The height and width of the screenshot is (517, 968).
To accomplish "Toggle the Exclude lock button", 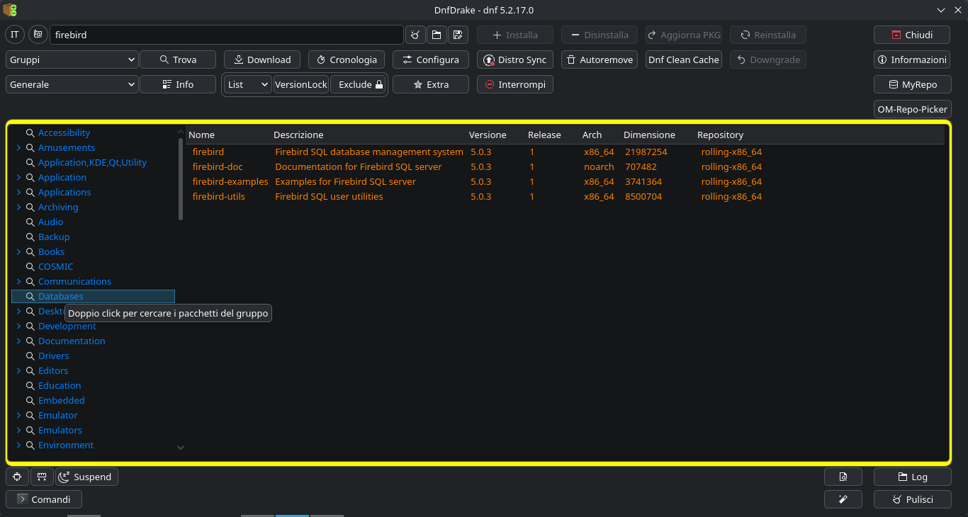I will click(360, 84).
